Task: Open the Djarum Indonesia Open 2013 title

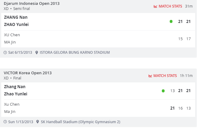Action: [32, 4]
